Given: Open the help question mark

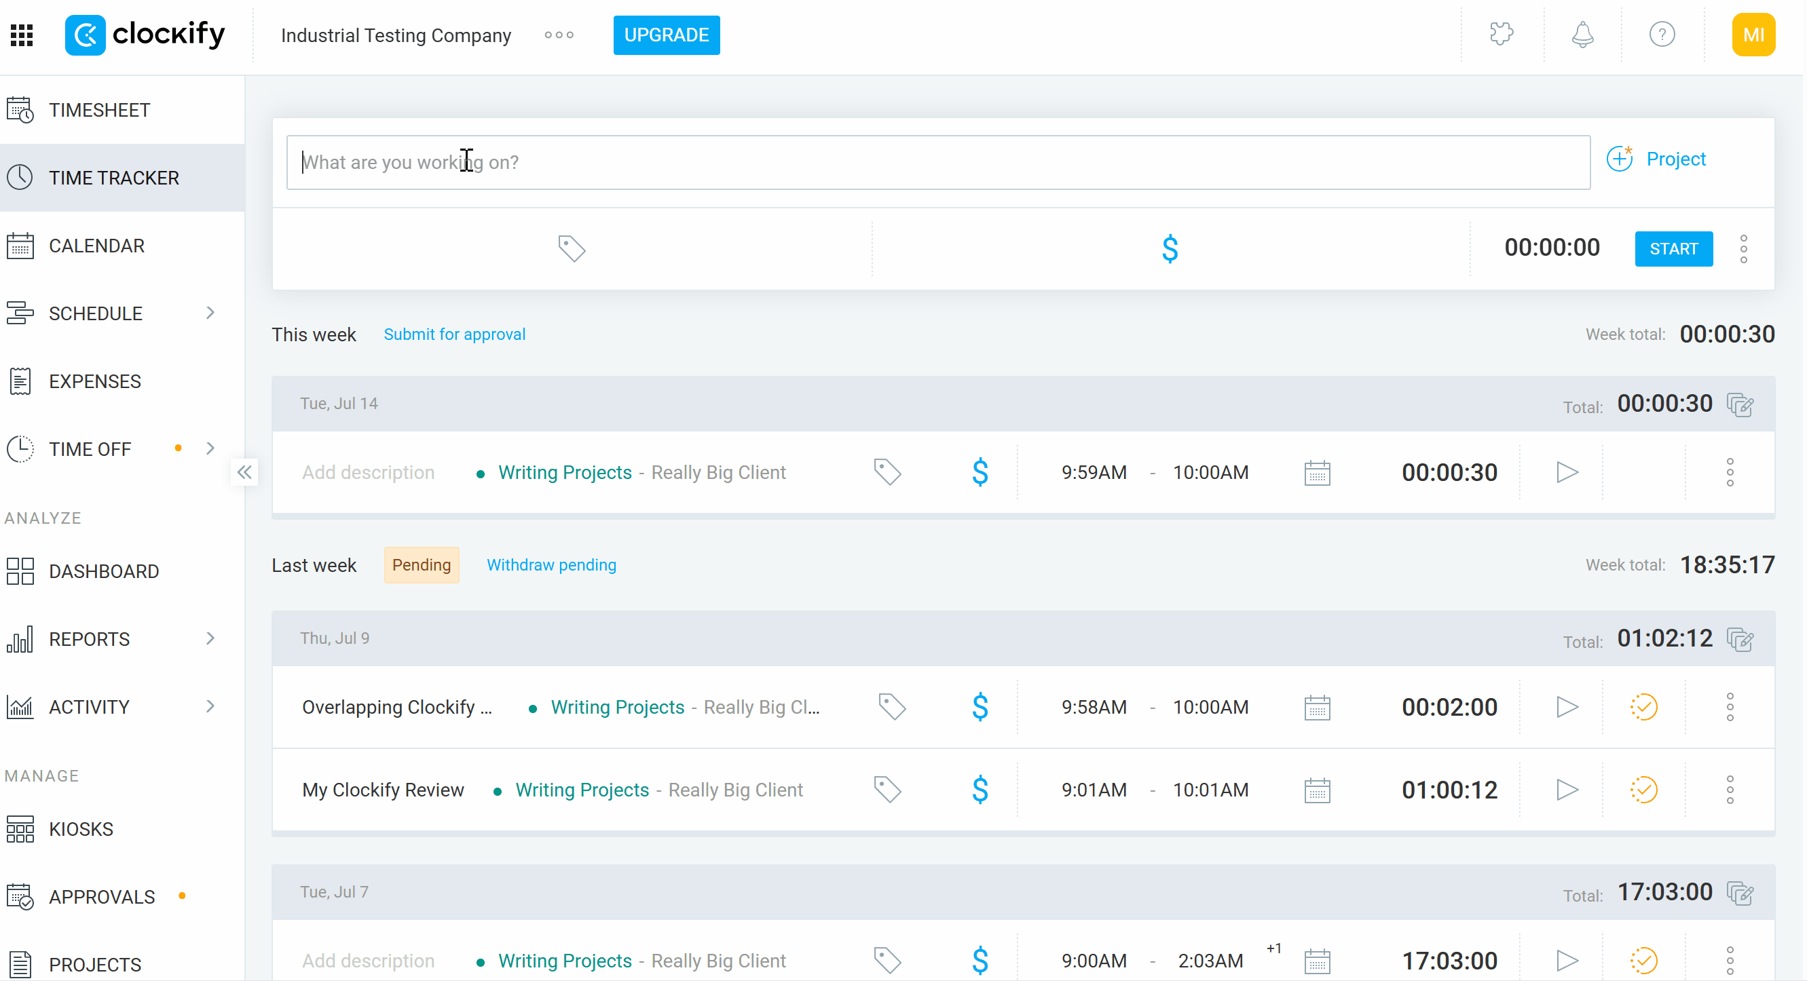Looking at the screenshot, I should 1662,35.
